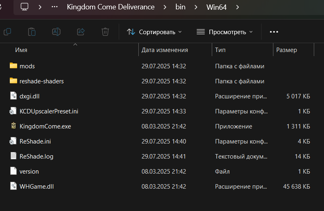The image size is (324, 211).
Task: Select the dxgi.dll file icon
Action: click(x=13, y=96)
